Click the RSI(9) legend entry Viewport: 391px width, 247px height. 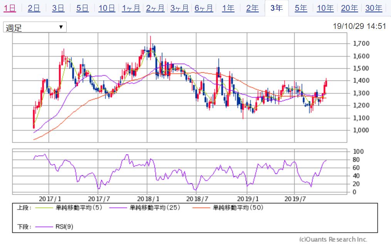point(64,227)
